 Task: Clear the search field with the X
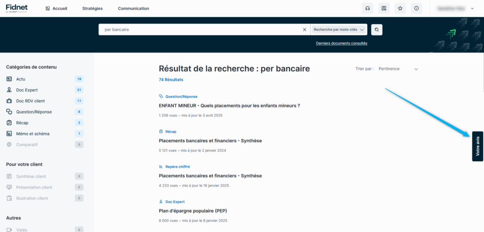304,30
